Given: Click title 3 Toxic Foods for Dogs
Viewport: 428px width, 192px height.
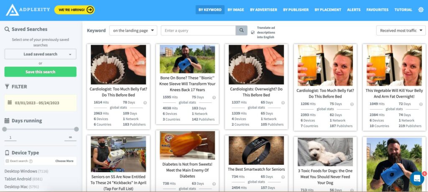Looking at the screenshot, I should pos(325,177).
